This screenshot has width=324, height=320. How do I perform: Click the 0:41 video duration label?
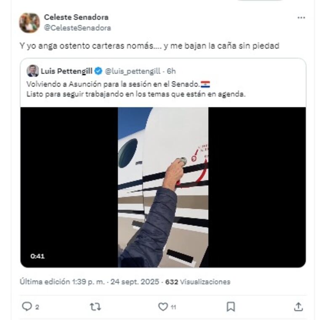point(37,256)
